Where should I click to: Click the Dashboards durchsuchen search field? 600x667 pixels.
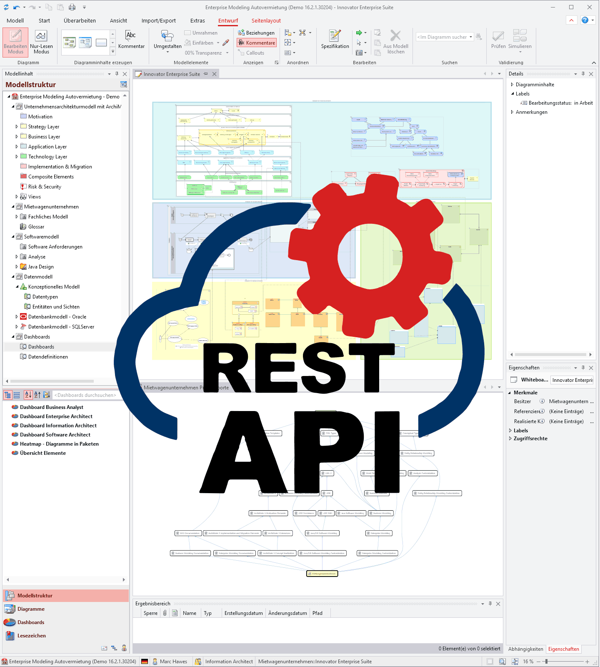pos(85,395)
